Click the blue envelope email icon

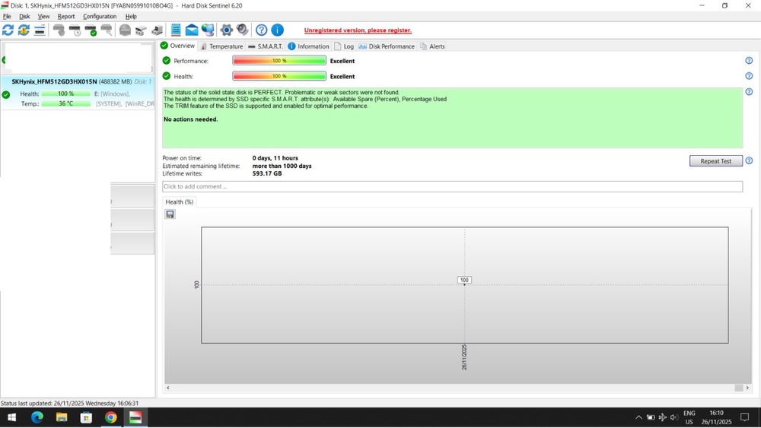[192, 30]
